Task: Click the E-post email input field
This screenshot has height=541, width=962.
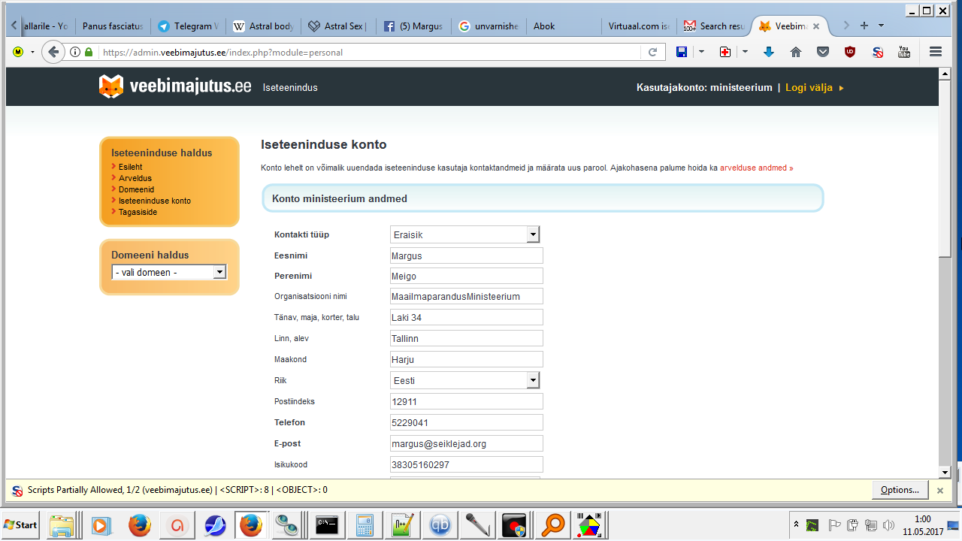Action: (x=467, y=443)
